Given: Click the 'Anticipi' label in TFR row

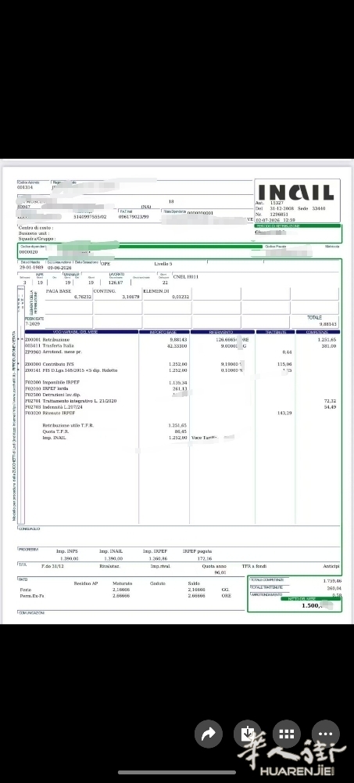Looking at the screenshot, I should 331,566.
